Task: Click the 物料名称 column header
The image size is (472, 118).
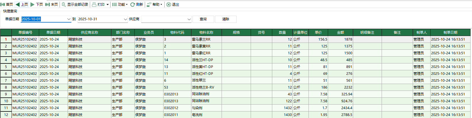Action: pyautogui.click(x=206, y=33)
